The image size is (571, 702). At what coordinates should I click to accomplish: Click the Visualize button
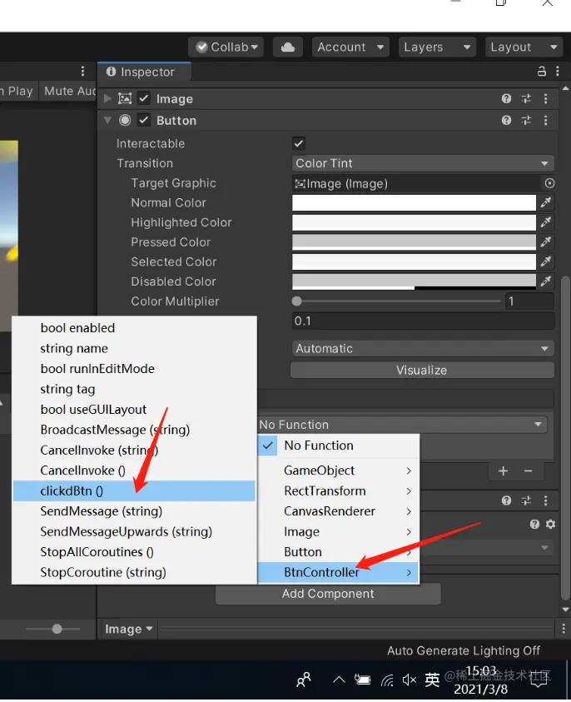pos(423,371)
